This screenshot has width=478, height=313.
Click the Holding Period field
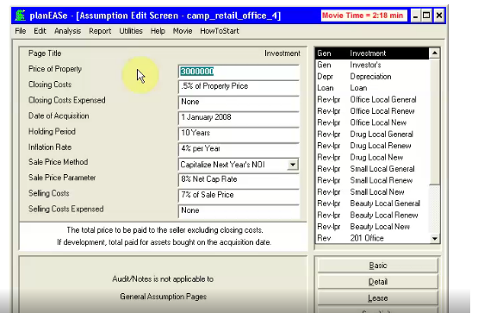tap(239, 134)
